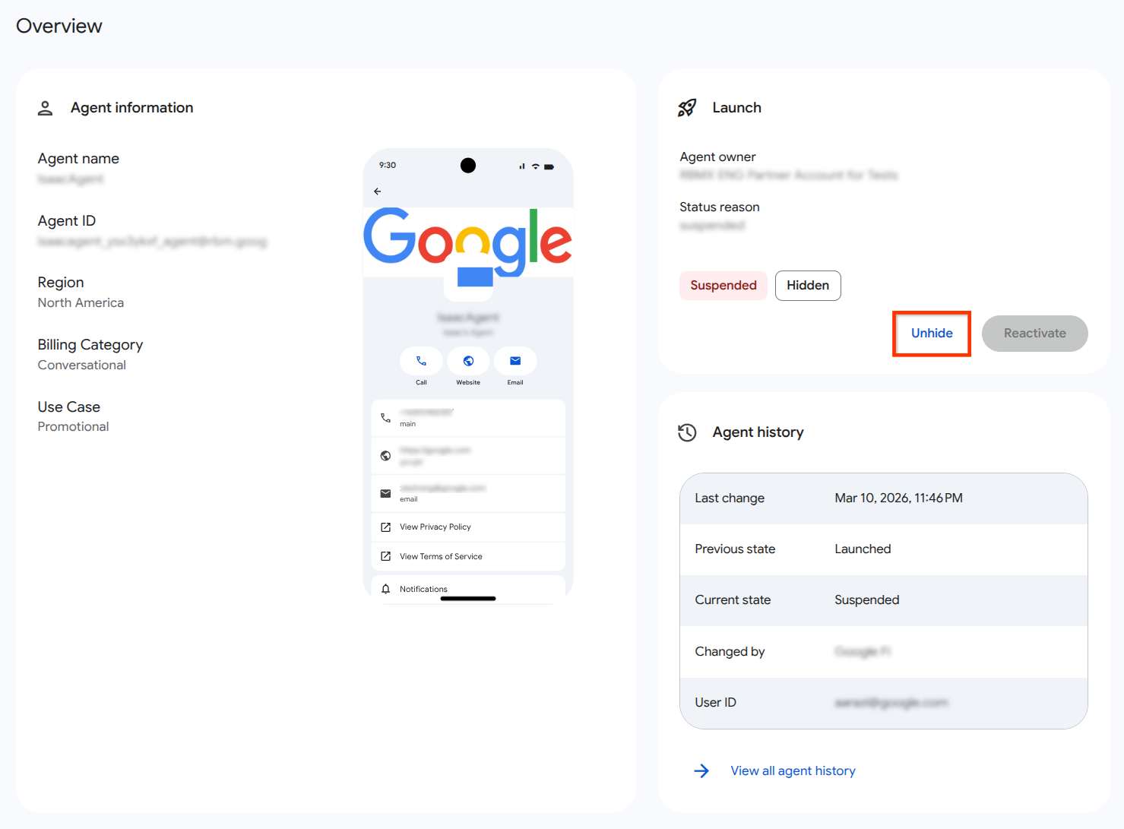
Task: Select the Call icon in the phone preview
Action: (421, 361)
